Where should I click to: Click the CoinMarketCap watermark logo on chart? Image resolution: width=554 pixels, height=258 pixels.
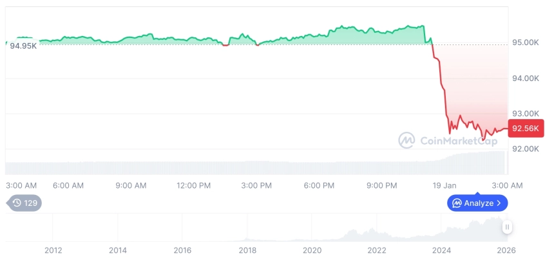click(406, 140)
